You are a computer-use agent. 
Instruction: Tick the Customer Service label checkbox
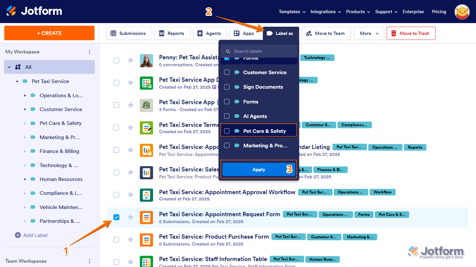[x=227, y=72]
